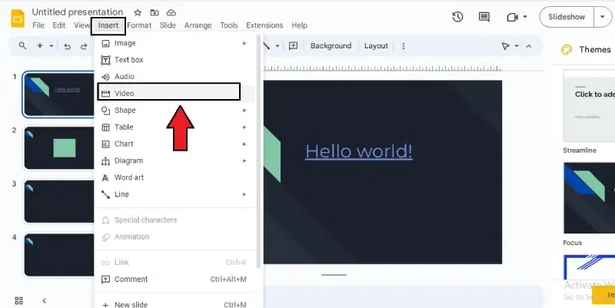The image size is (615, 308).
Task: Expand the Table submenu
Action: click(244, 128)
